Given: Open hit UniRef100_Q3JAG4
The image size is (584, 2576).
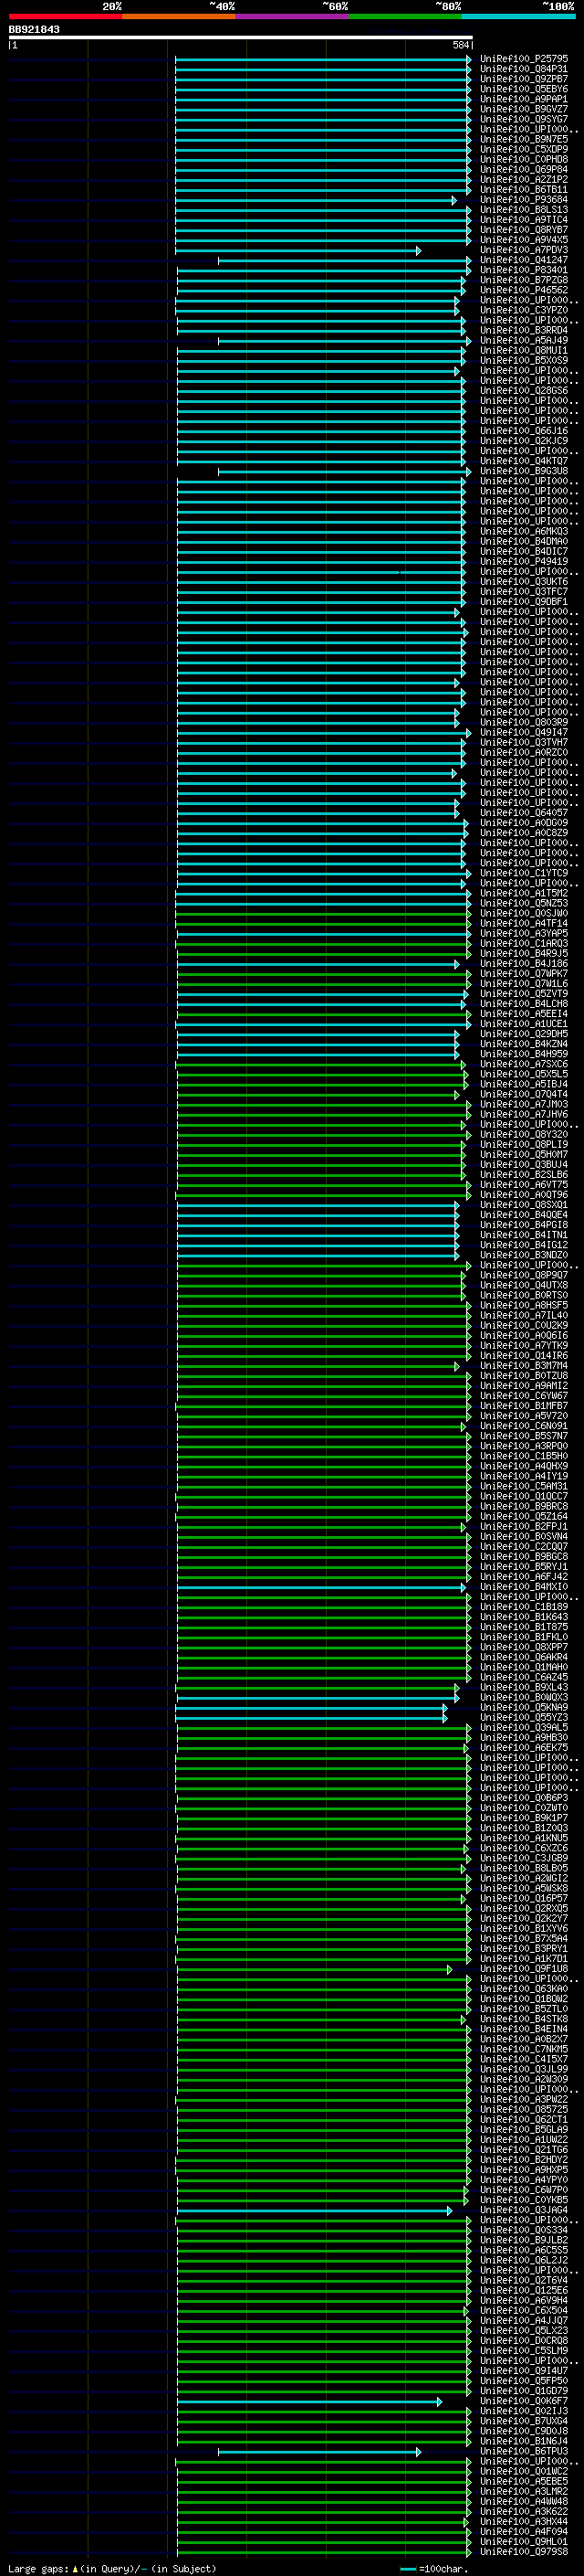Looking at the screenshot, I should pos(524,2210).
